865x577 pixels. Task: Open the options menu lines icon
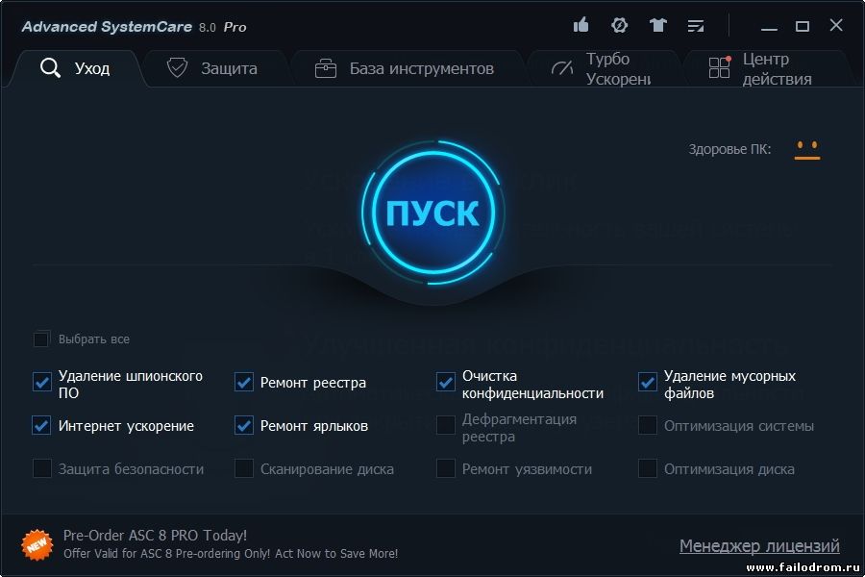coord(696,26)
